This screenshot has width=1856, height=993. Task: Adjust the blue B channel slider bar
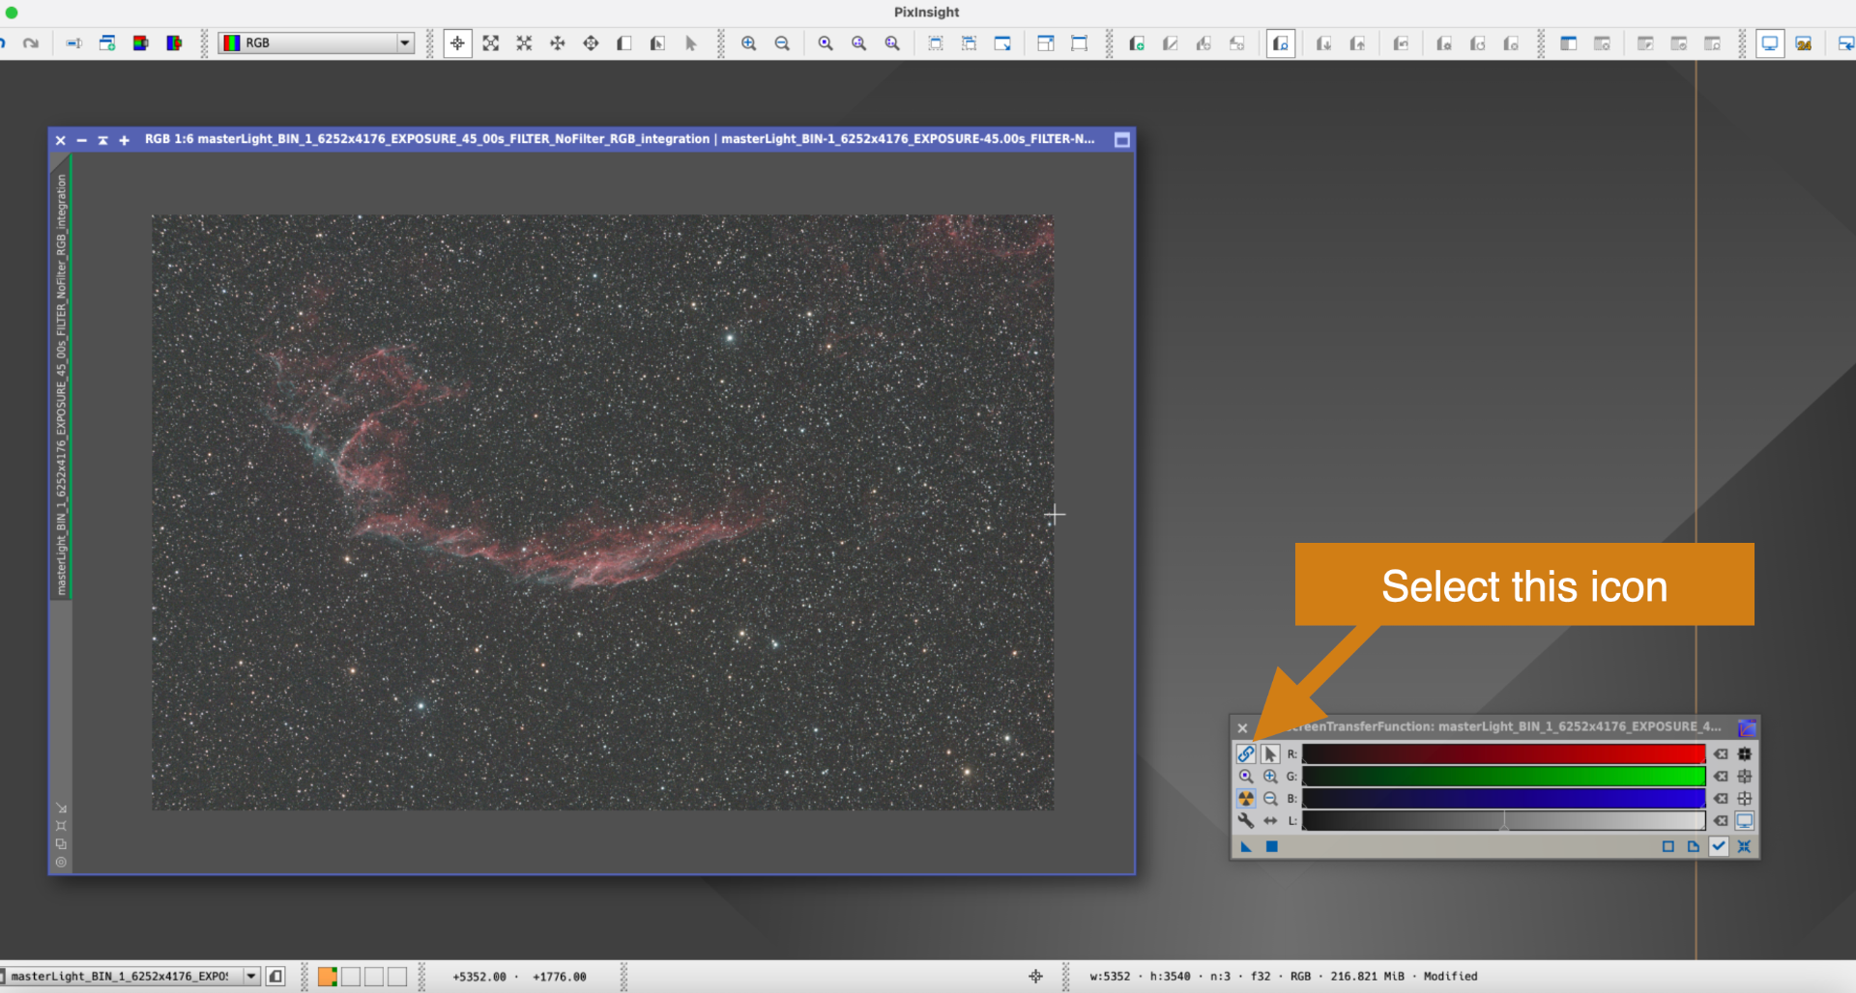point(1503,799)
